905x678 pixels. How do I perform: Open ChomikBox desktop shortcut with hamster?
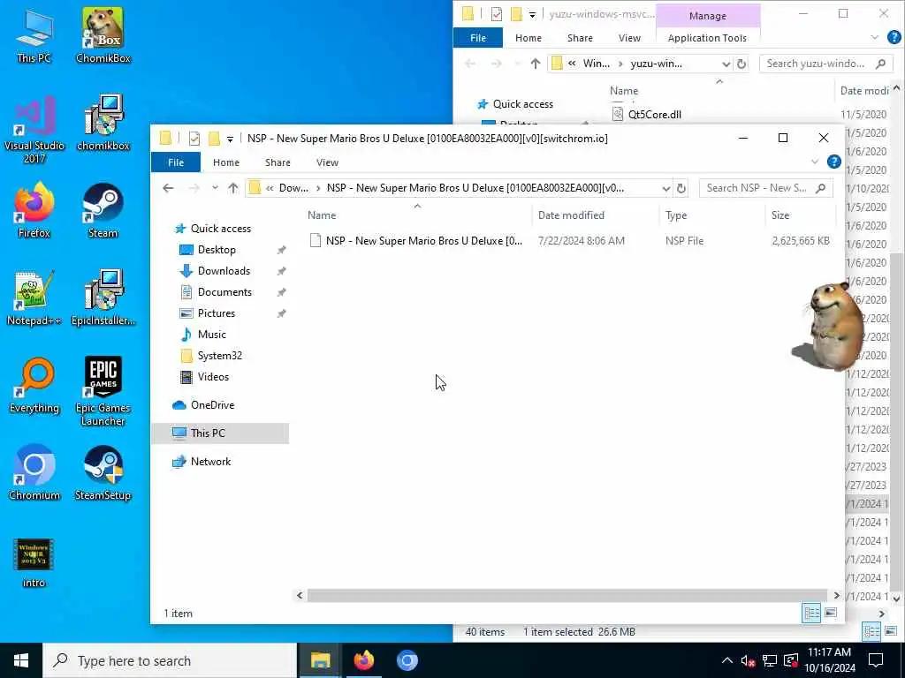(x=103, y=36)
